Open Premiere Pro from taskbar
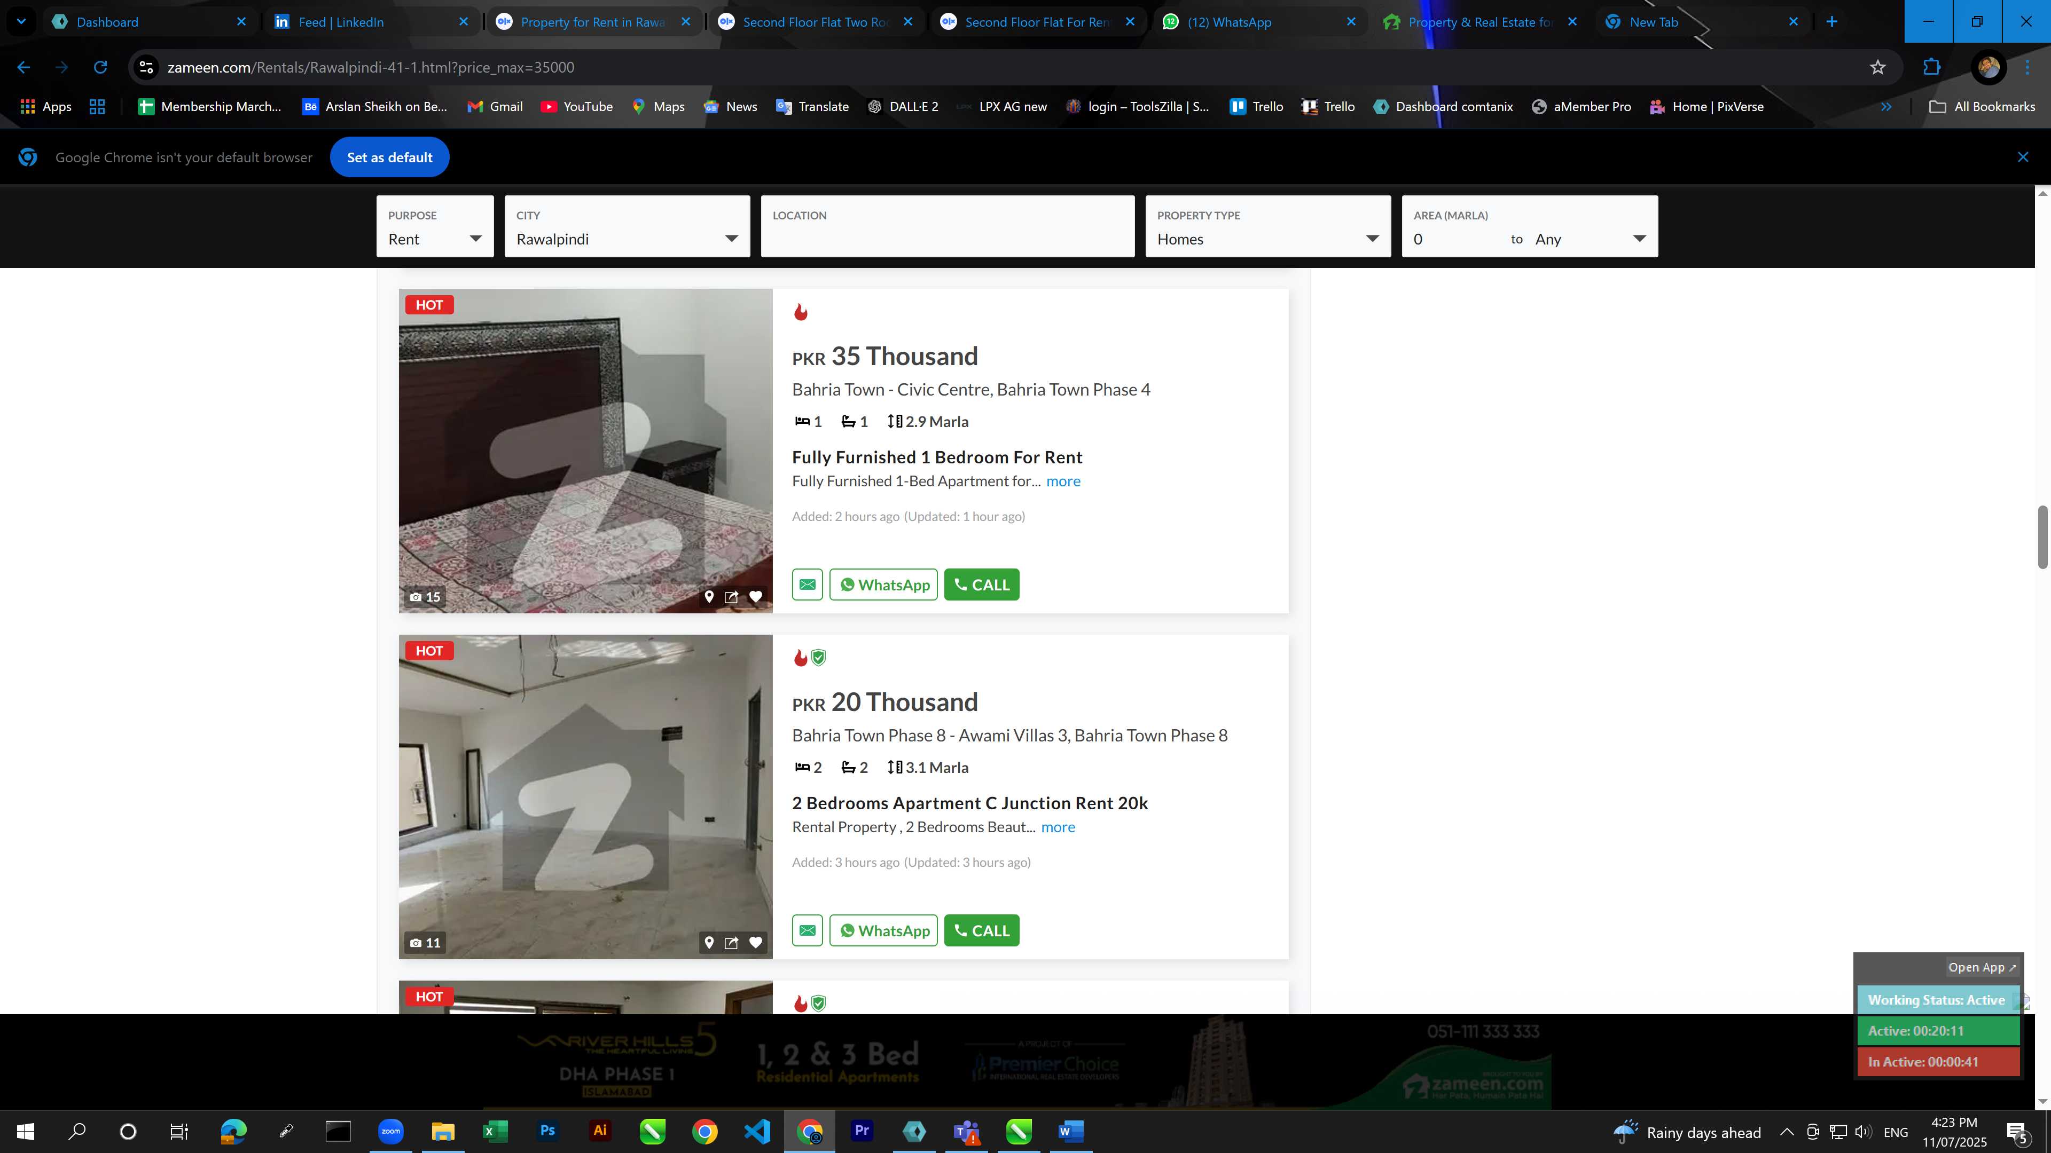2051x1153 pixels. tap(862, 1131)
